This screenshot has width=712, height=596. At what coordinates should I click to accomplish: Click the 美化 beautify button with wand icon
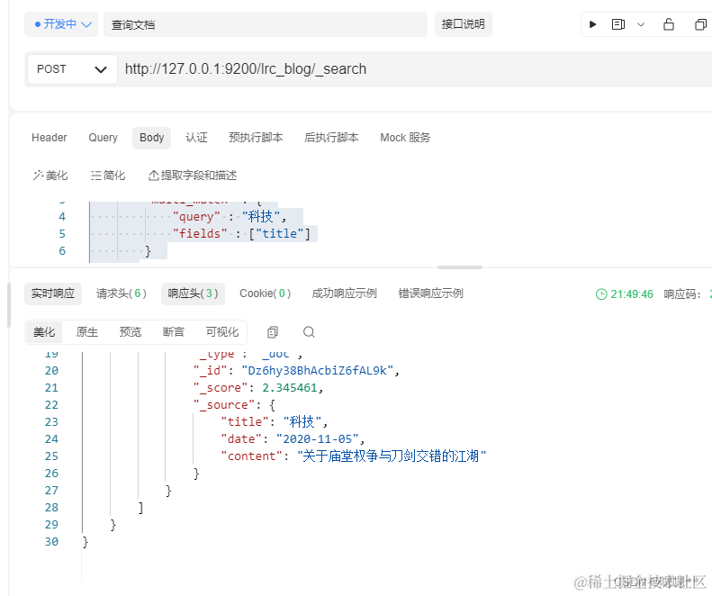coord(50,176)
